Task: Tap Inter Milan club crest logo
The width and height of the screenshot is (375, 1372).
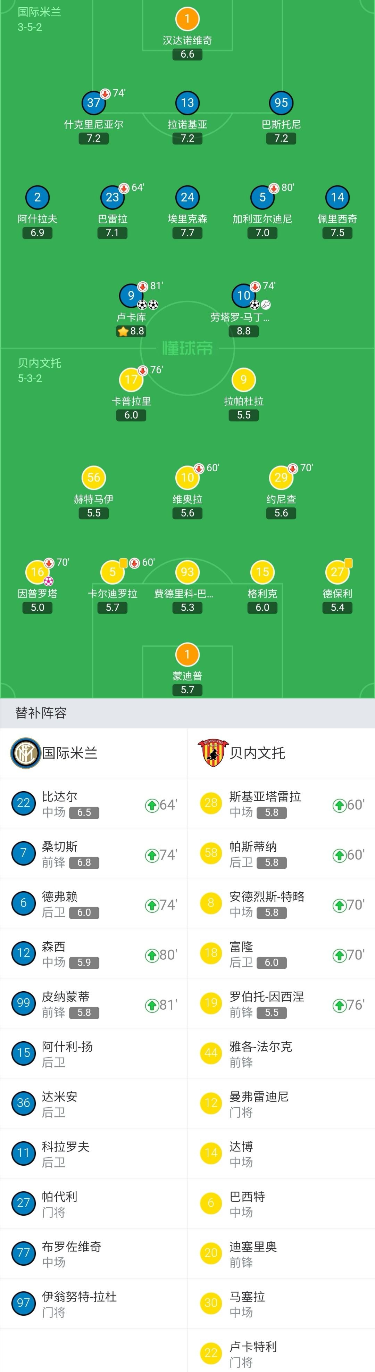Action: [25, 753]
